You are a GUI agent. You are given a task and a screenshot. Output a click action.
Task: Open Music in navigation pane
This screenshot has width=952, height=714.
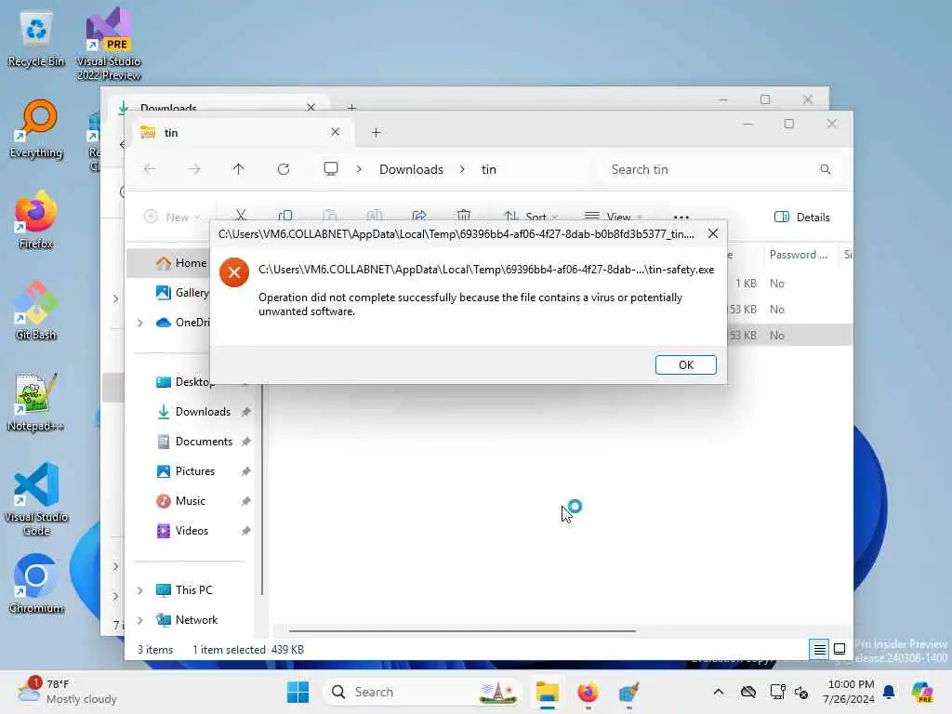click(181, 501)
